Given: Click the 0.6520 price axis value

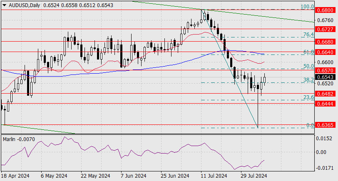Looking at the screenshot, I should [325, 83].
